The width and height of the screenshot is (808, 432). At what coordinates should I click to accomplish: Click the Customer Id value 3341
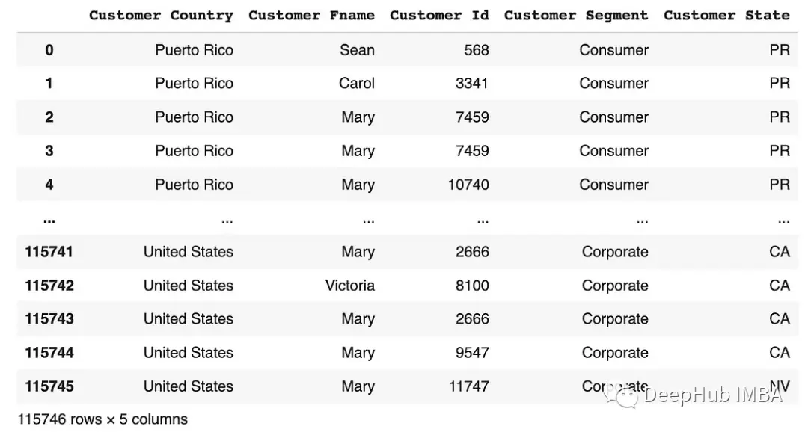472,84
